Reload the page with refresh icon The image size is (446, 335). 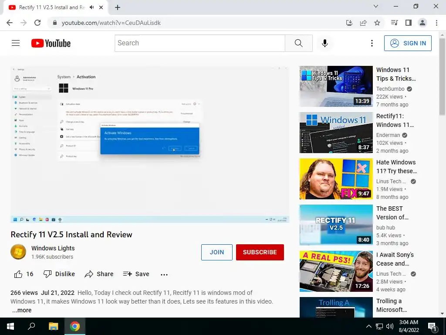[x=37, y=23]
